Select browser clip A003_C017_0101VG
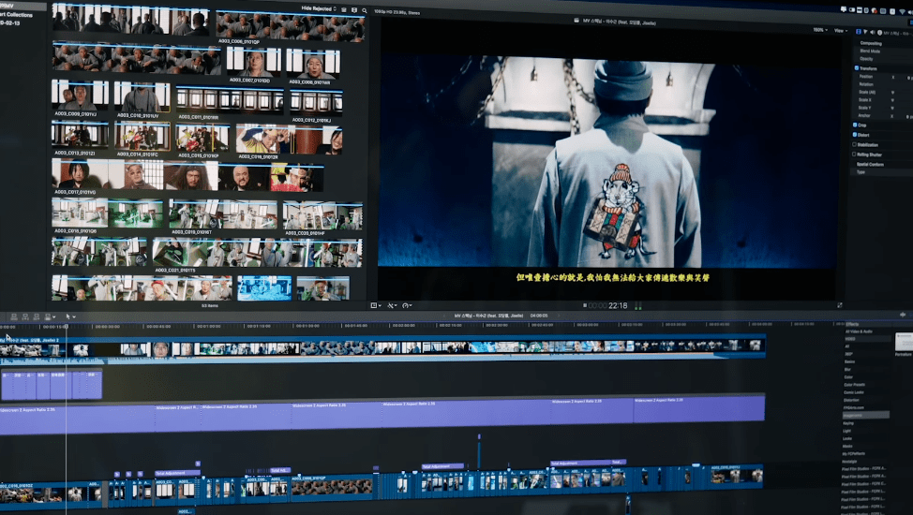This screenshot has width=913, height=515. (187, 176)
